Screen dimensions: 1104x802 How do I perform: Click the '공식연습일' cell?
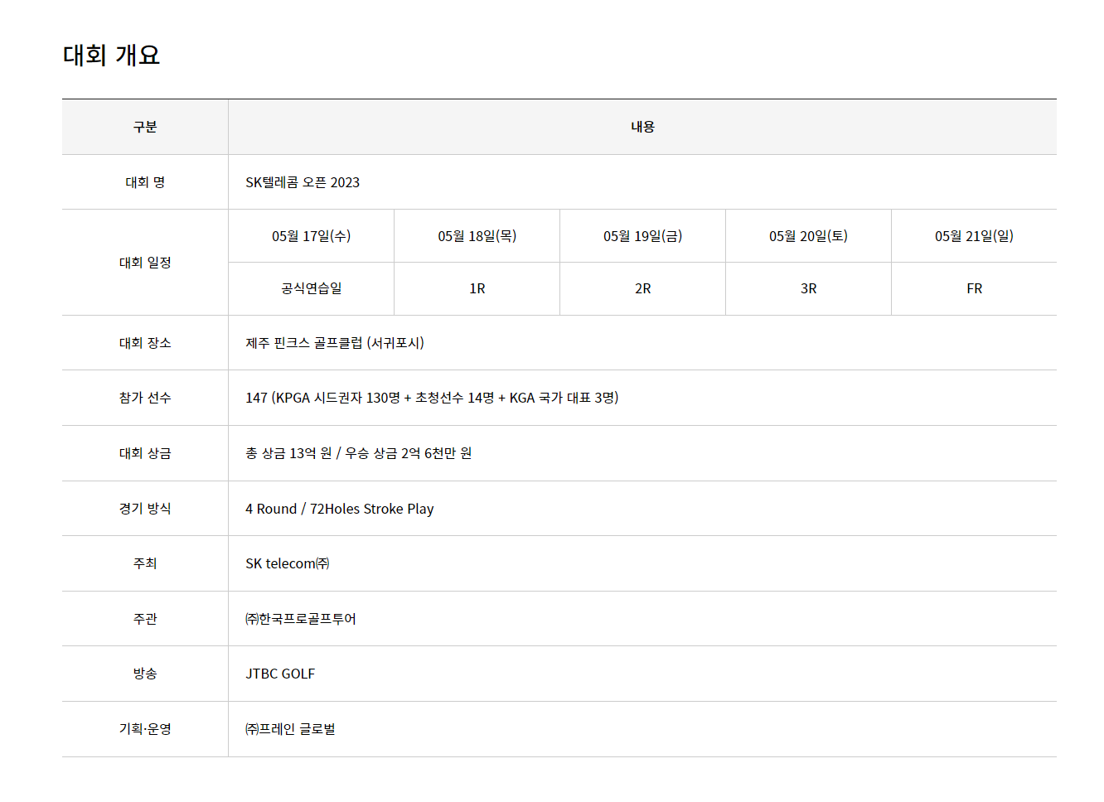(312, 288)
